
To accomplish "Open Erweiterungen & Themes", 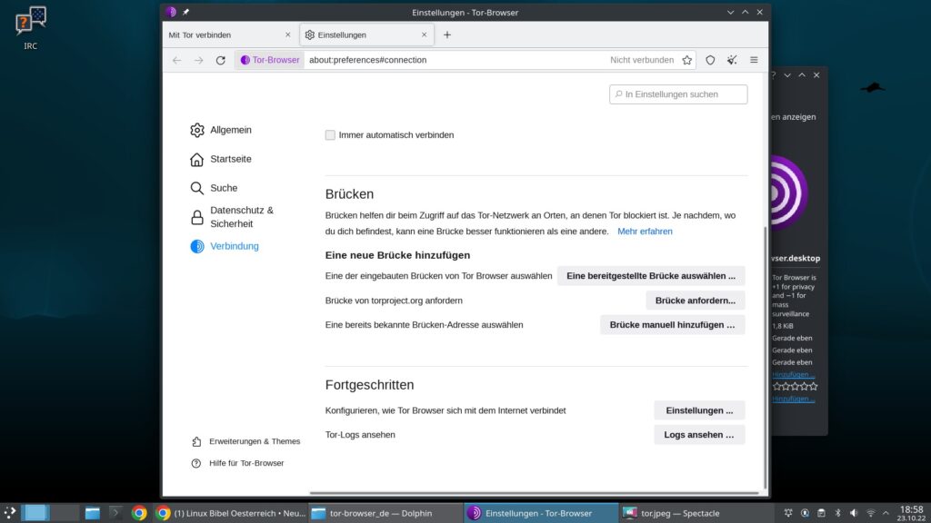I will pos(246,441).
